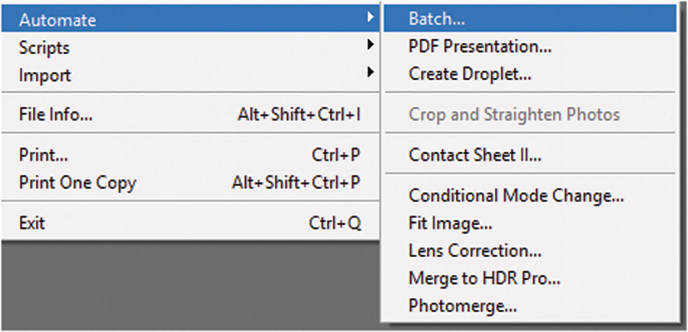Screen dimensions: 688x332
Task: Select Create Droplet option
Action: [x=470, y=74]
